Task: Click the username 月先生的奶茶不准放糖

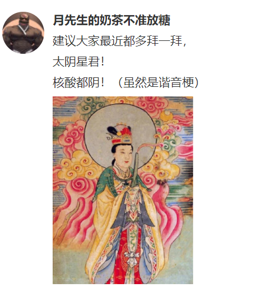Action: point(111,20)
